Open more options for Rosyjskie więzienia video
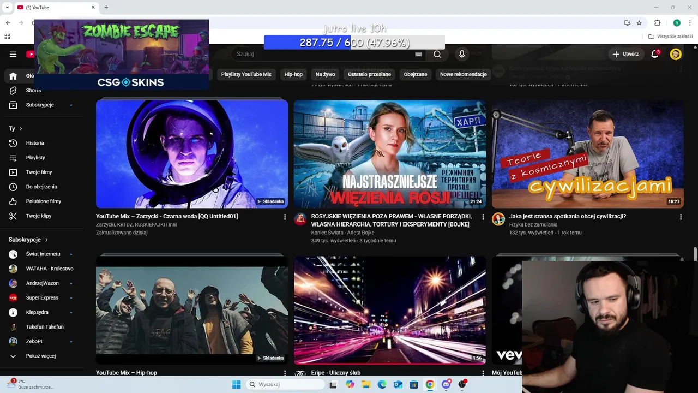This screenshot has height=393, width=698. click(x=483, y=217)
